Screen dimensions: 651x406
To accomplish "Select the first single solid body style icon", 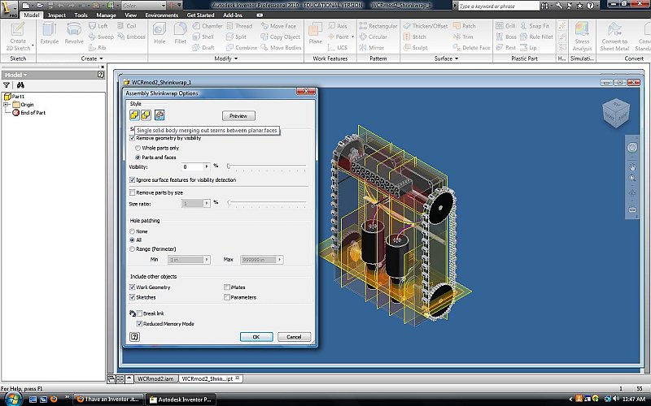I will pos(134,114).
